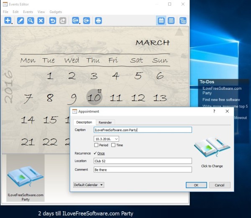This screenshot has height=218, width=251.
Task: Select day 1 on the calendar
Action: tap(50, 75)
